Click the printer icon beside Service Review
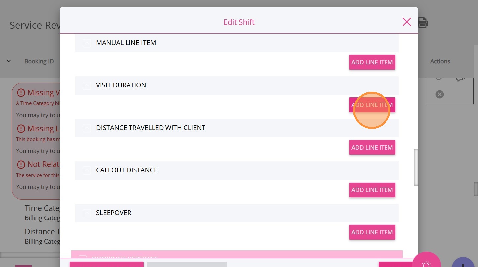478x267 pixels. click(x=423, y=22)
